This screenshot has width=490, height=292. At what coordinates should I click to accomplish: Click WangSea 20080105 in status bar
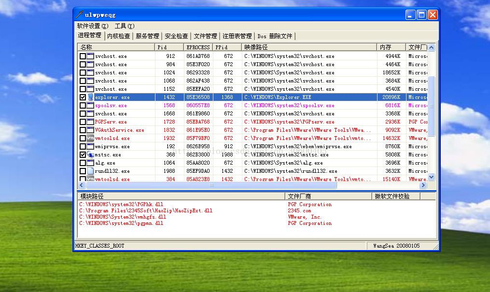(396, 246)
